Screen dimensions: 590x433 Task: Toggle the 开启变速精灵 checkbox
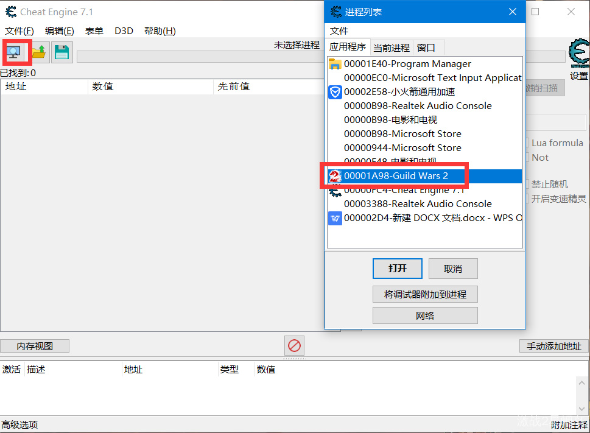pyautogui.click(x=527, y=199)
